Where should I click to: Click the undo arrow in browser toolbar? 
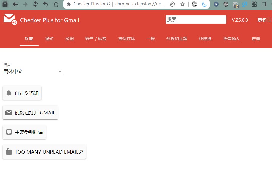(x=45, y=4)
